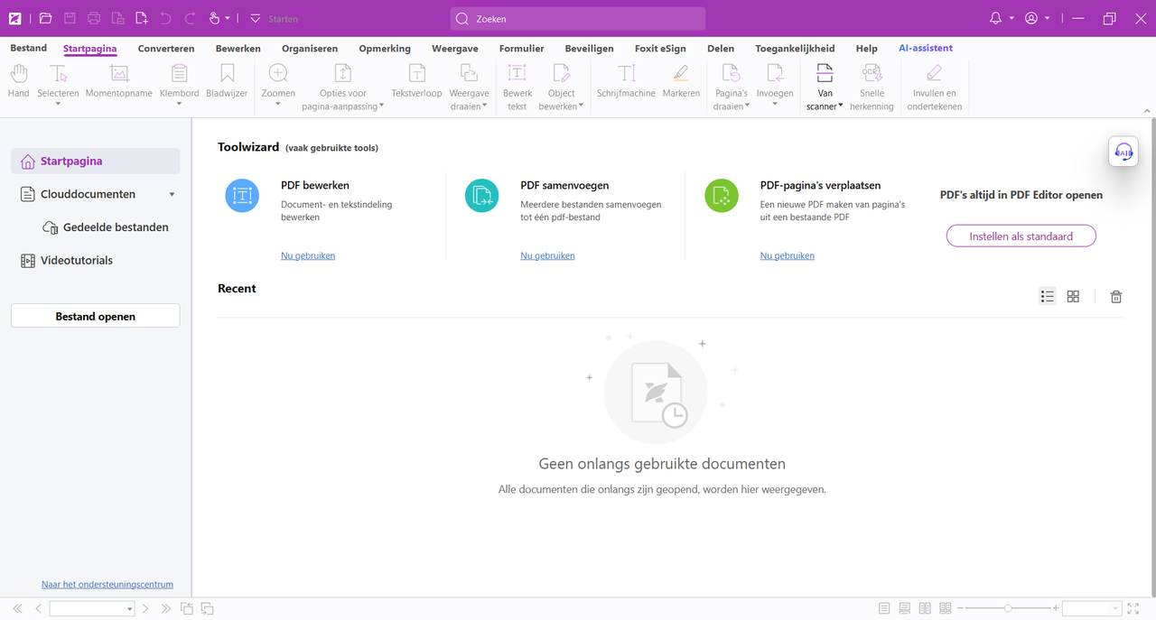Open the notifications bell
The image size is (1156, 620).
click(x=996, y=18)
